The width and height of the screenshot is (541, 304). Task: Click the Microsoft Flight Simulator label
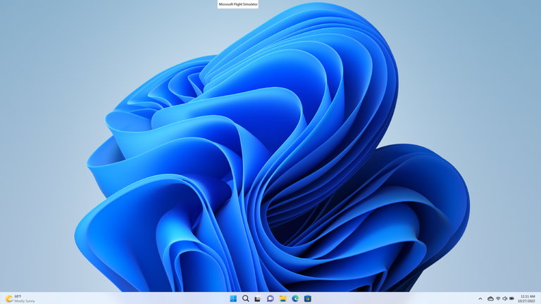coord(238,4)
